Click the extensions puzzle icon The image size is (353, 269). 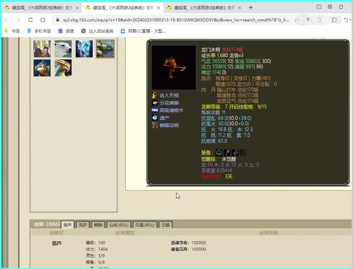pos(334,20)
